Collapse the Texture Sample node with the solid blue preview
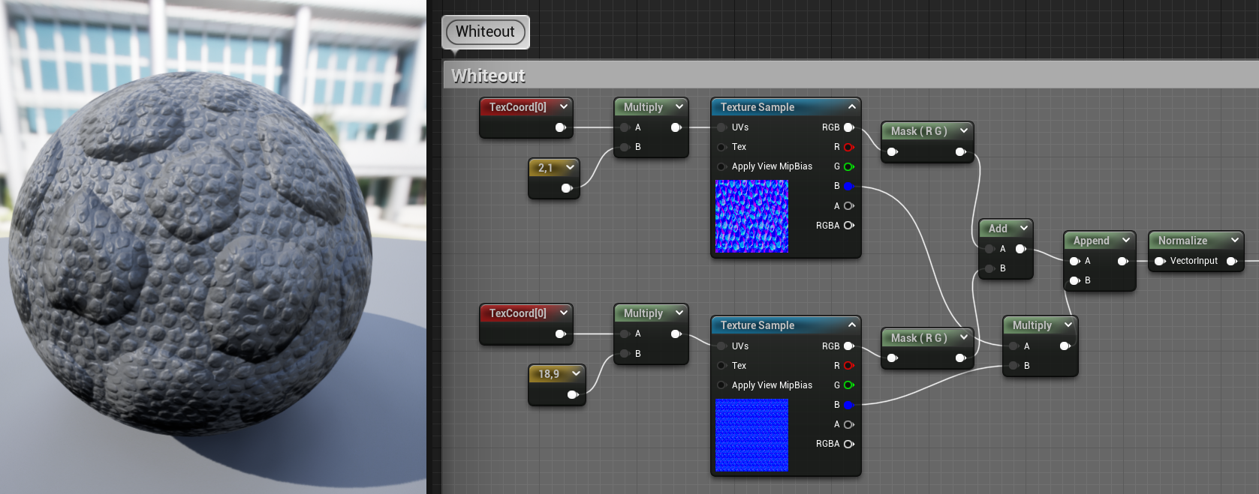 pyautogui.click(x=851, y=325)
